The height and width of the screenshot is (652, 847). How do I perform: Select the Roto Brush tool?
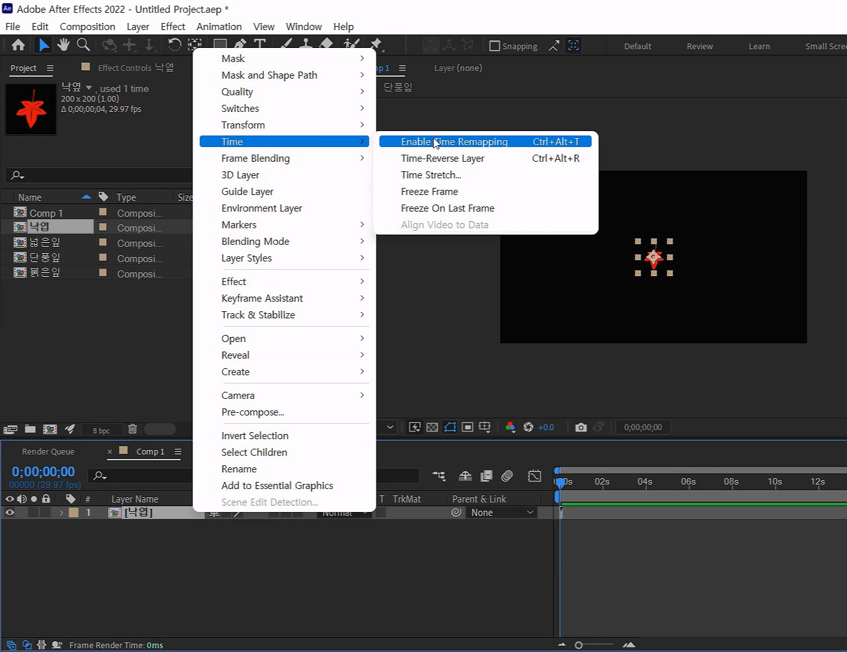352,45
